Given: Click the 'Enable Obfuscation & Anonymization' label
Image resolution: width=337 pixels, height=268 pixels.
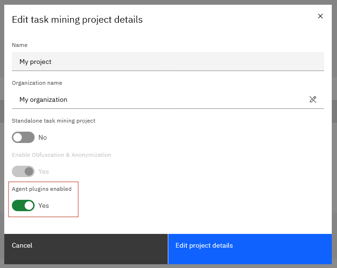Looking at the screenshot, I should [x=62, y=155].
